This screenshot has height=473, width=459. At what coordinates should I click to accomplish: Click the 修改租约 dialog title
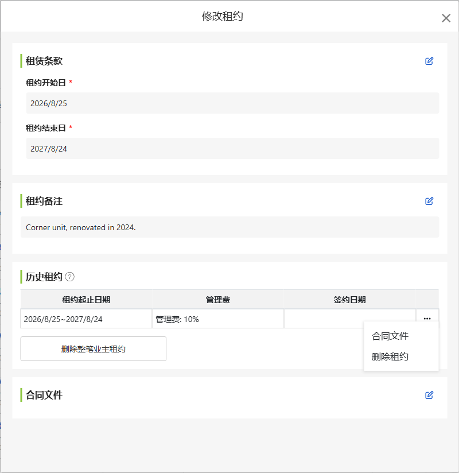coord(223,16)
